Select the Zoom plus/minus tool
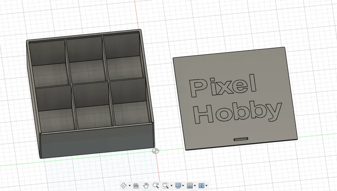The height and width of the screenshot is (191, 337). (x=156, y=185)
